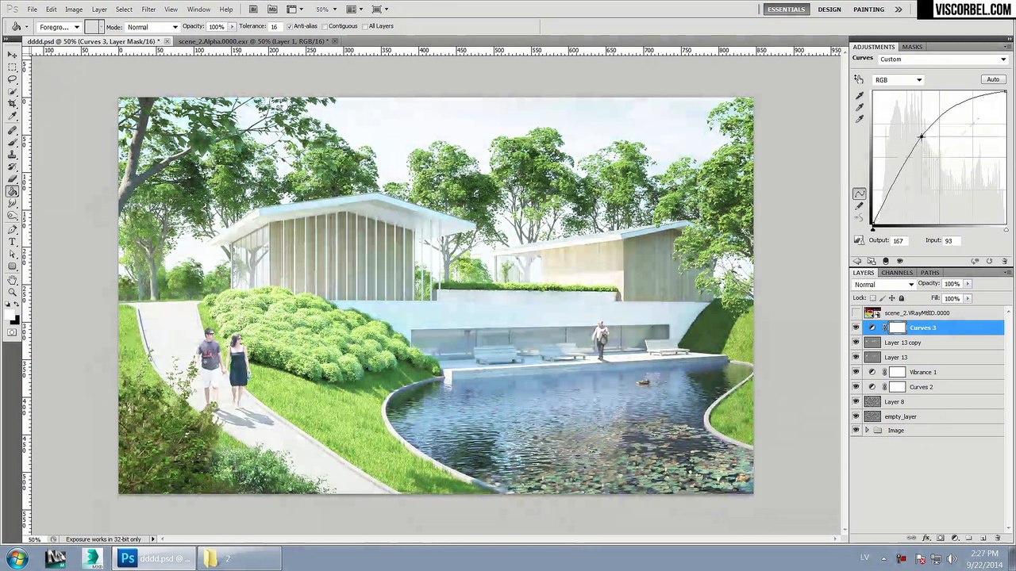The width and height of the screenshot is (1016, 571).
Task: Reset adjustment to defaults icon
Action: (989, 261)
